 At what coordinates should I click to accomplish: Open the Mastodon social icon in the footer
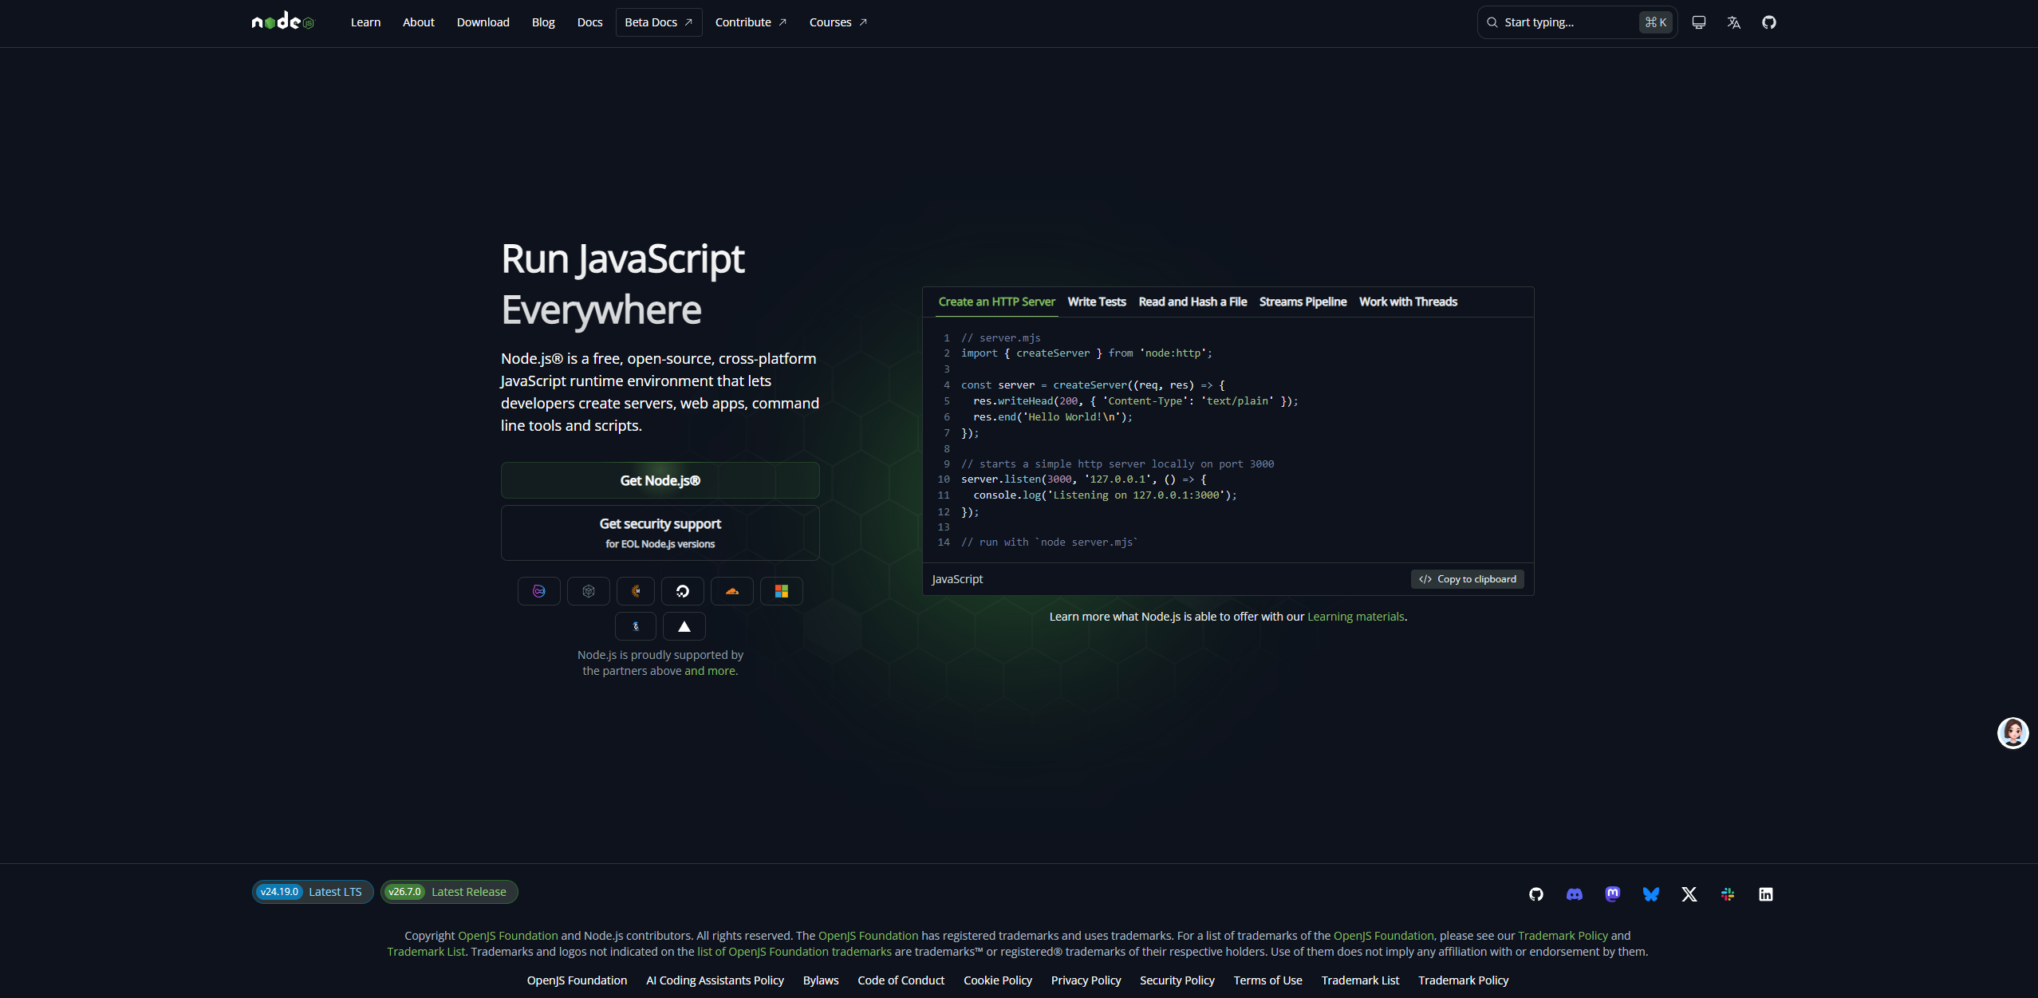[1613, 894]
